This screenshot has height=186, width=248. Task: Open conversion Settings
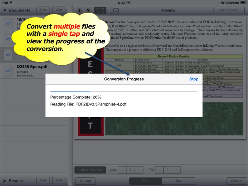tap(85, 181)
